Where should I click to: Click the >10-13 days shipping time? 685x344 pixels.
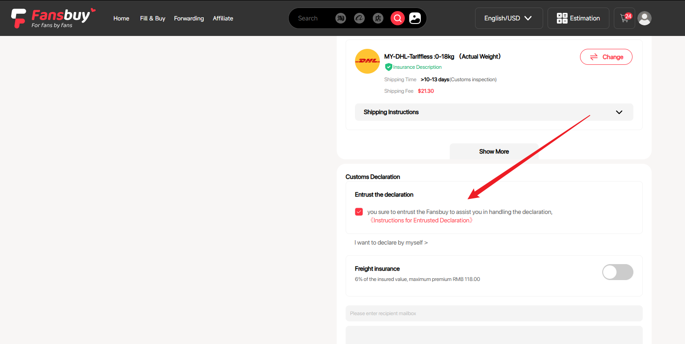click(x=435, y=79)
